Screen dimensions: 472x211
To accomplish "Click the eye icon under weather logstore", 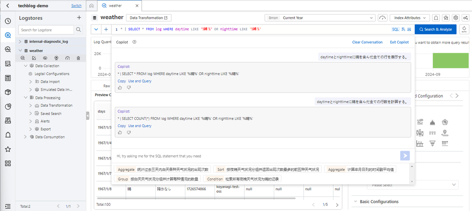I will tap(45, 58).
